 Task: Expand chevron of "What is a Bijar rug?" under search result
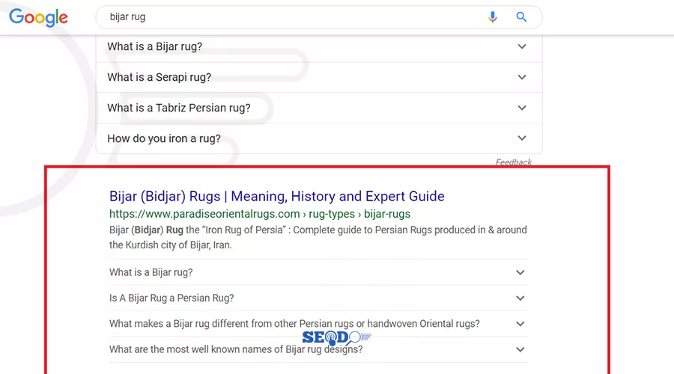pyautogui.click(x=520, y=272)
